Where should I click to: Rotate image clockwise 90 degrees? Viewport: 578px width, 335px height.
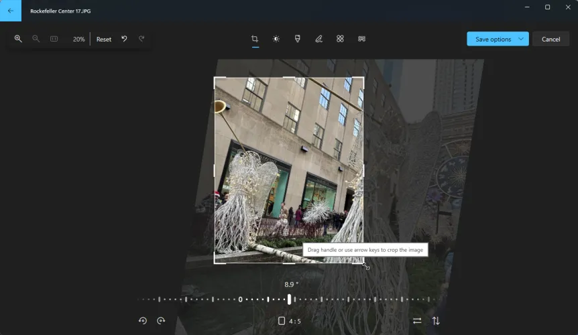click(161, 321)
